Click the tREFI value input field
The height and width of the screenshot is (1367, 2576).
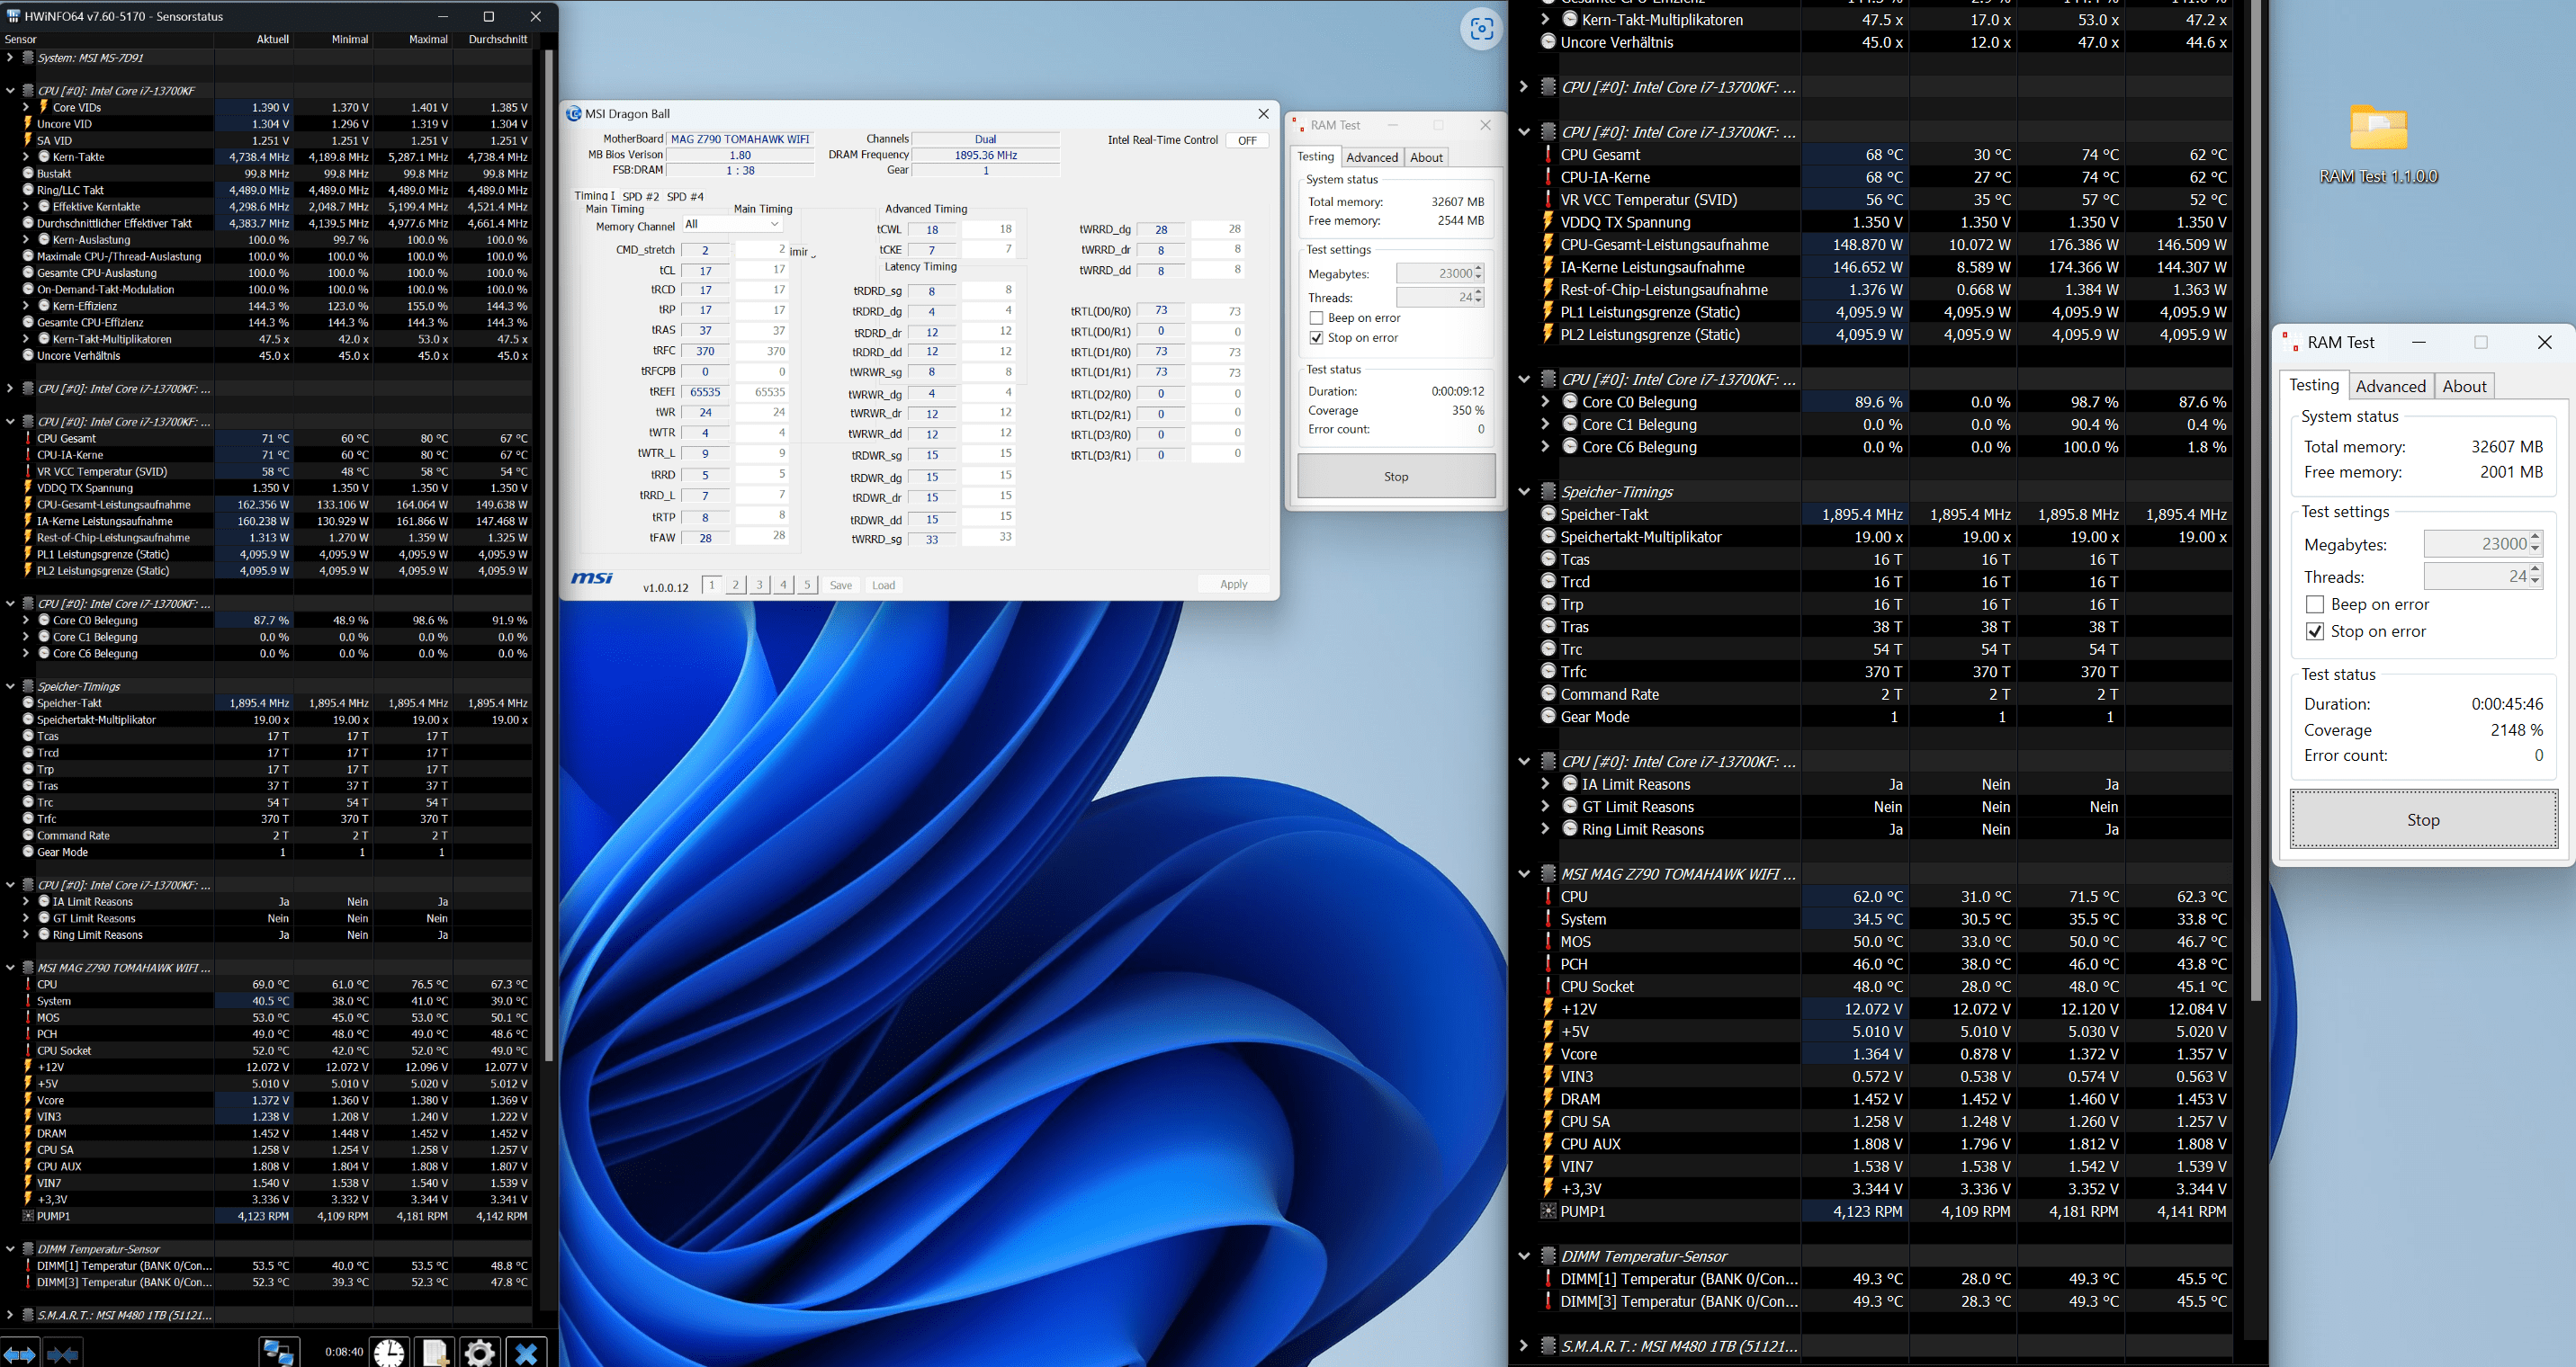(x=705, y=392)
